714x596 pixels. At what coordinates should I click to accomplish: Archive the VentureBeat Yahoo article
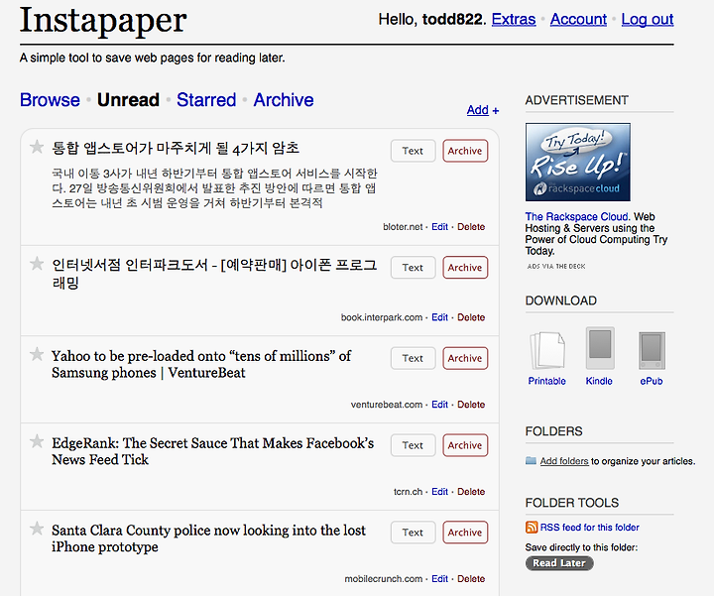[x=465, y=358]
